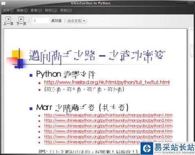
Task: Open the chinesepython python5.htm link
Action: coord(108,136)
